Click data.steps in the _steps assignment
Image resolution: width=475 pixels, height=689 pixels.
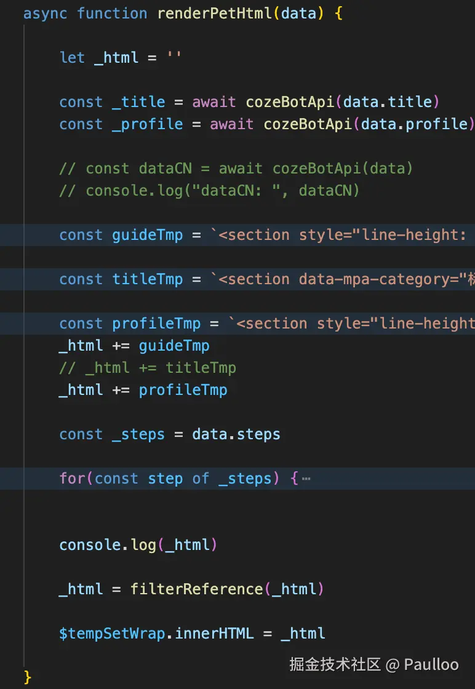(x=236, y=434)
